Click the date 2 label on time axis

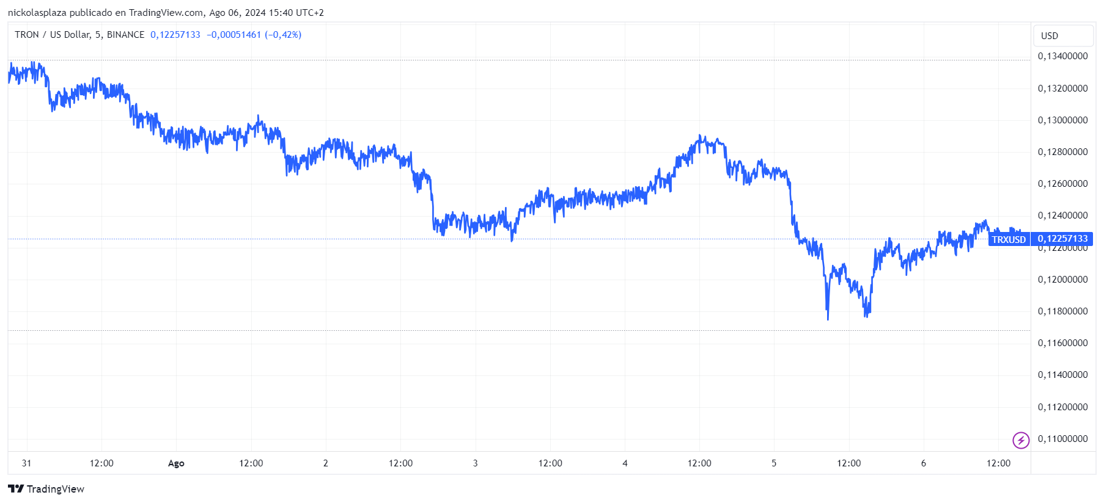[326, 463]
